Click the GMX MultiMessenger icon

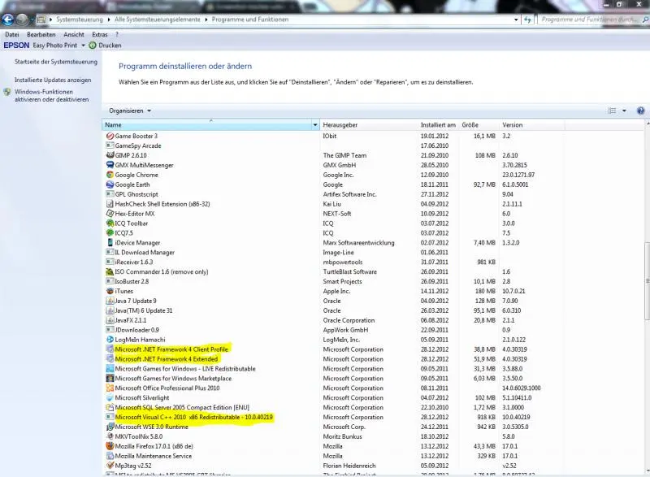coord(110,165)
